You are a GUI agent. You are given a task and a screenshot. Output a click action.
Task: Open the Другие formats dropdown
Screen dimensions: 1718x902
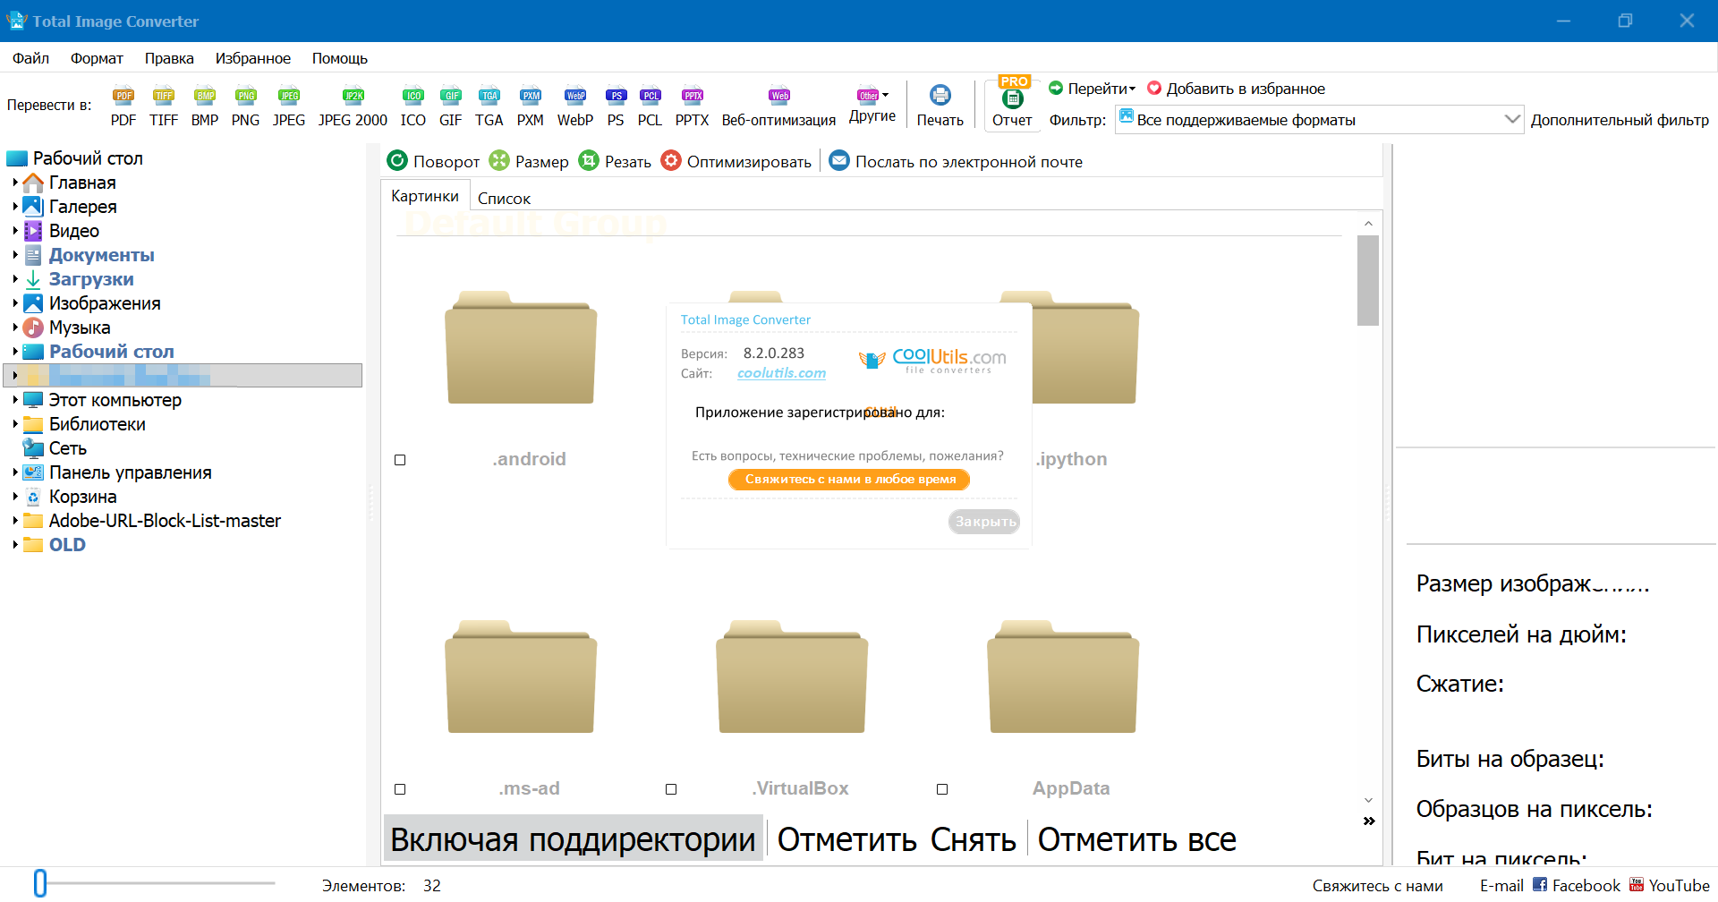click(x=872, y=106)
